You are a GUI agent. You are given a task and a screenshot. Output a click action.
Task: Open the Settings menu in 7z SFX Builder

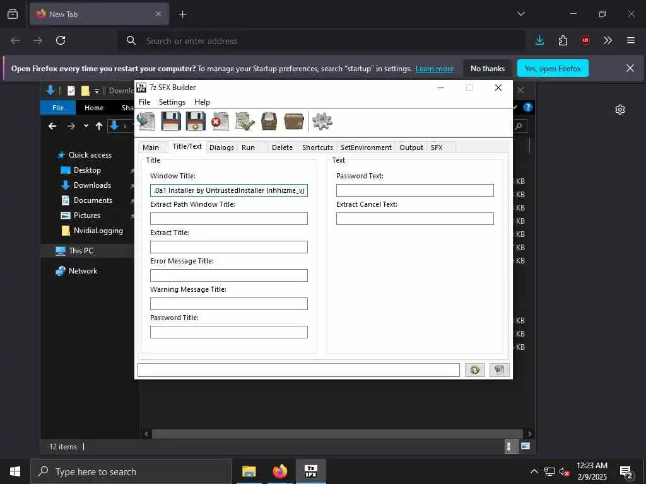tap(172, 102)
